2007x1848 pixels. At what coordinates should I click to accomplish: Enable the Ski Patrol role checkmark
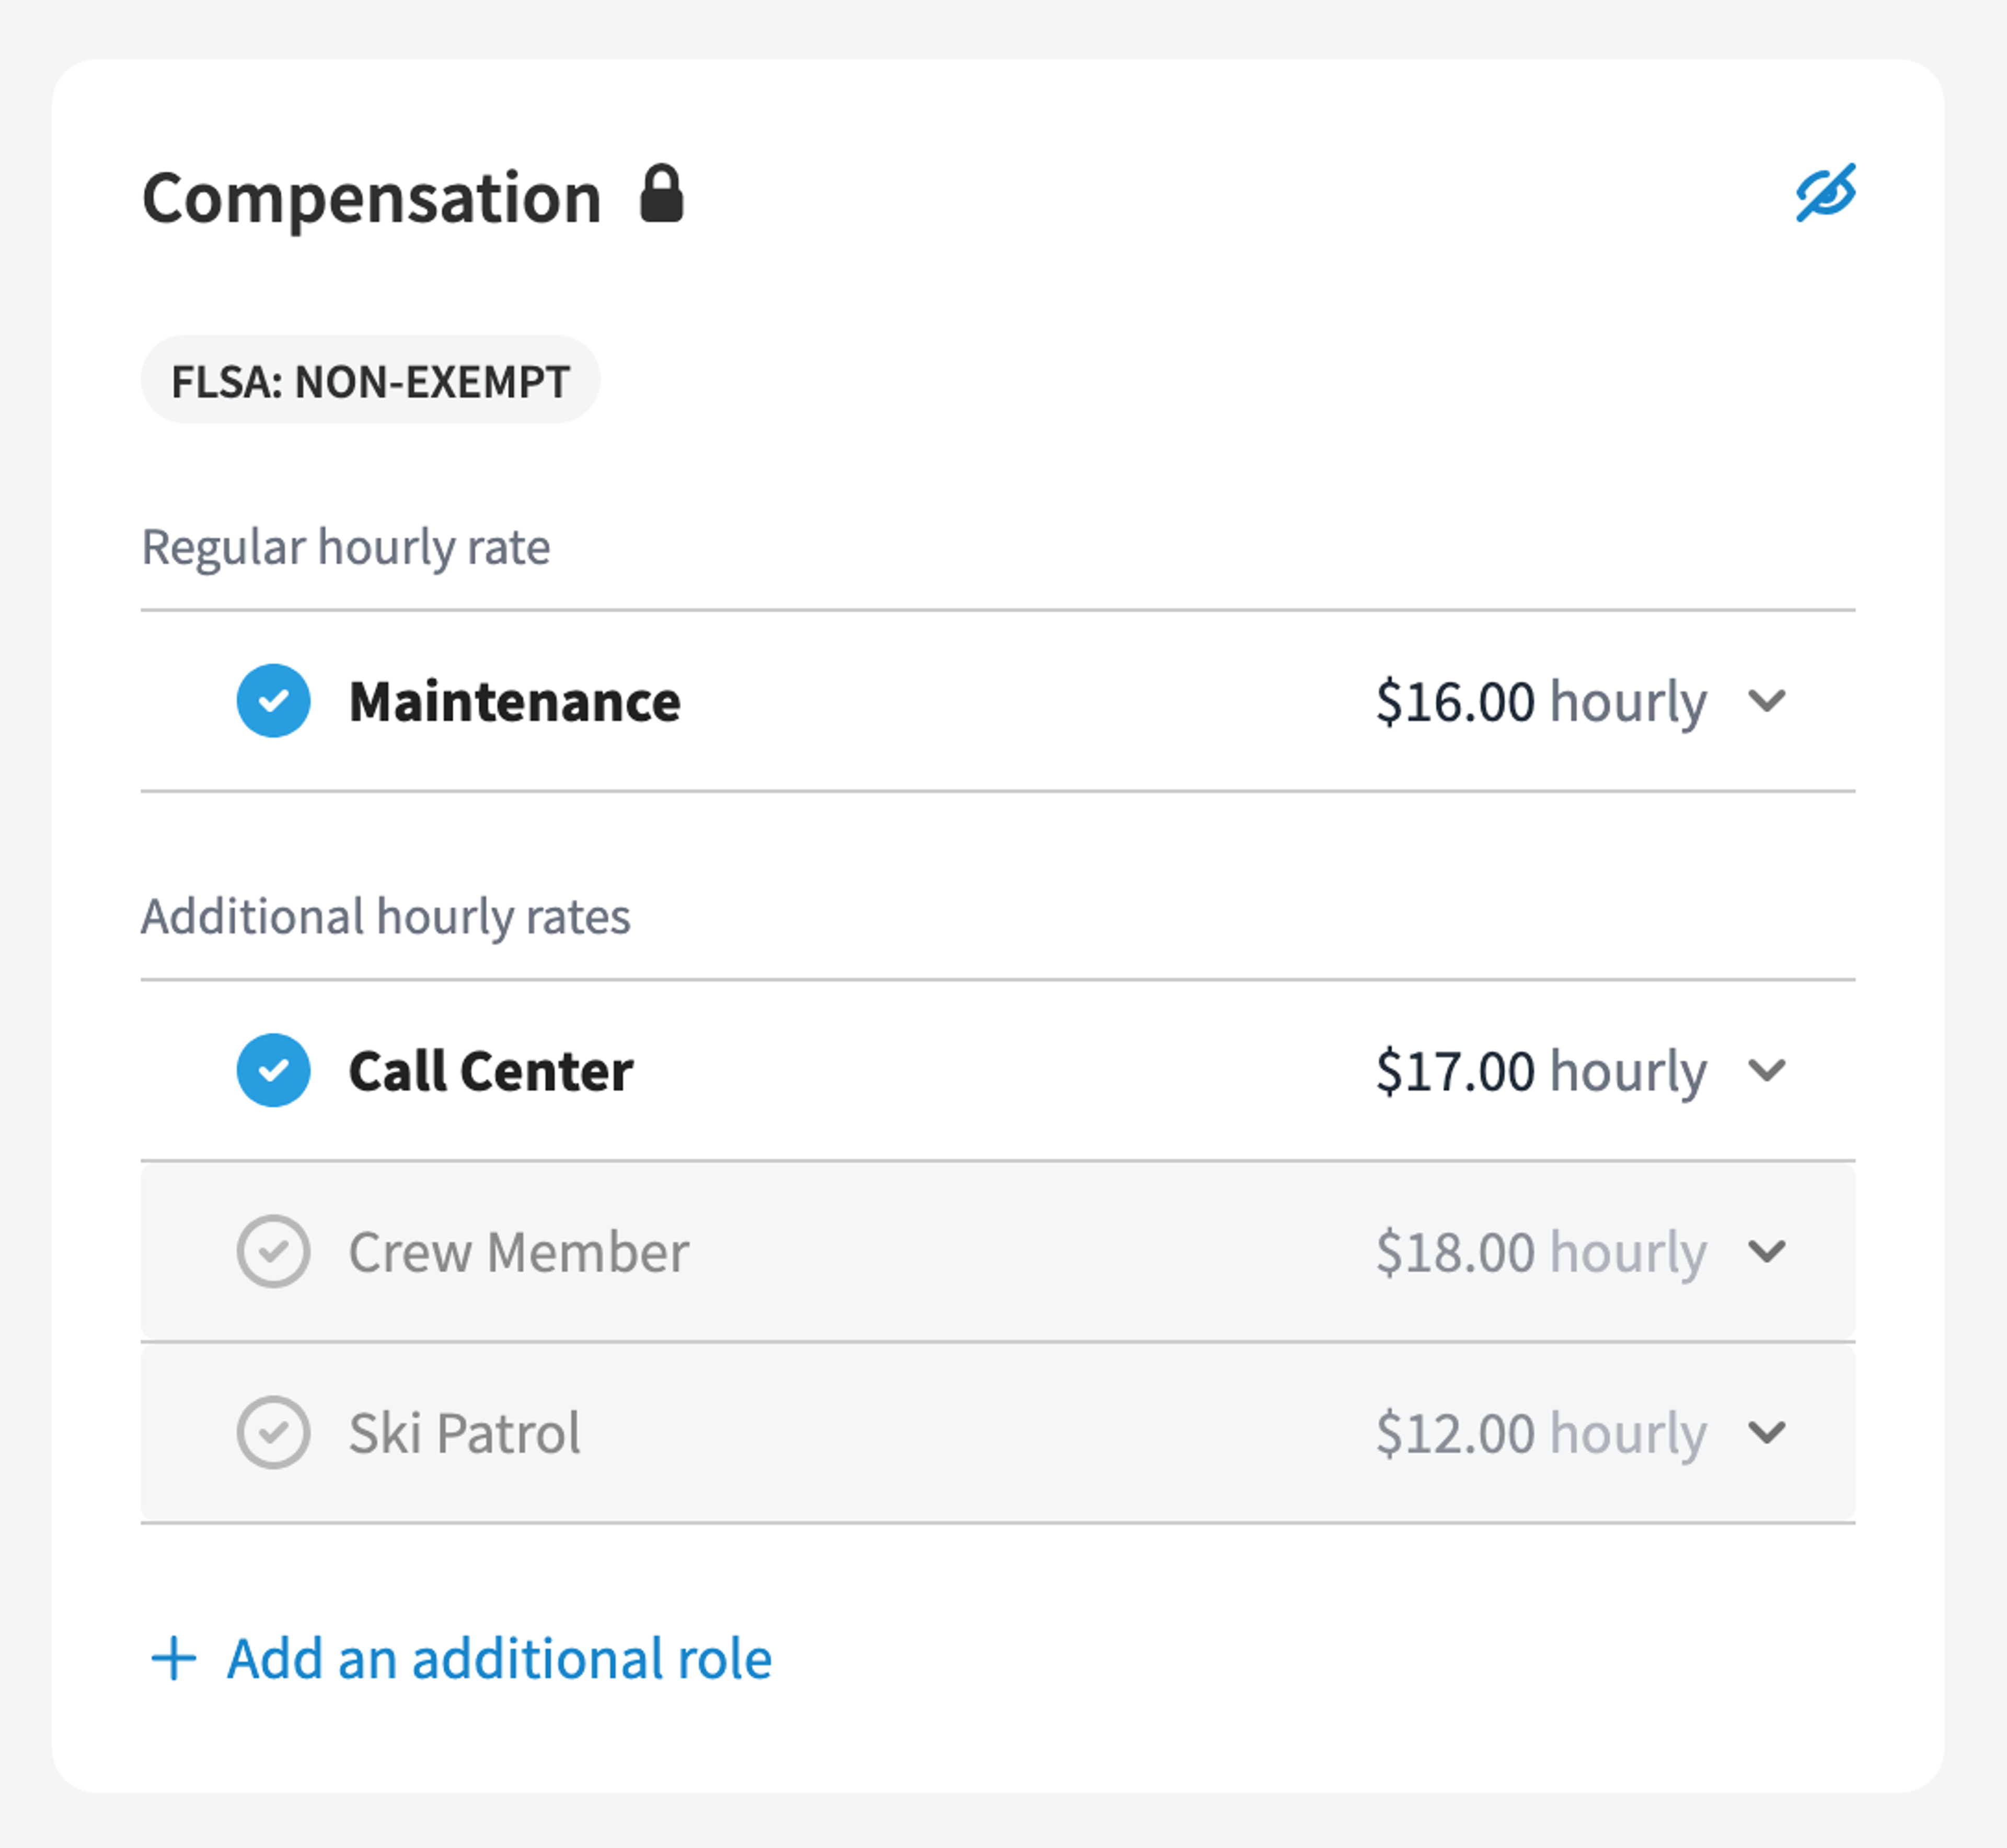pos(273,1432)
